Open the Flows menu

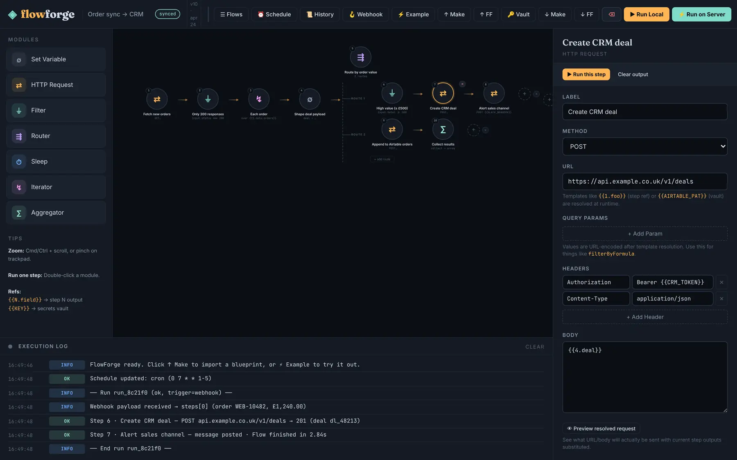(231, 14)
